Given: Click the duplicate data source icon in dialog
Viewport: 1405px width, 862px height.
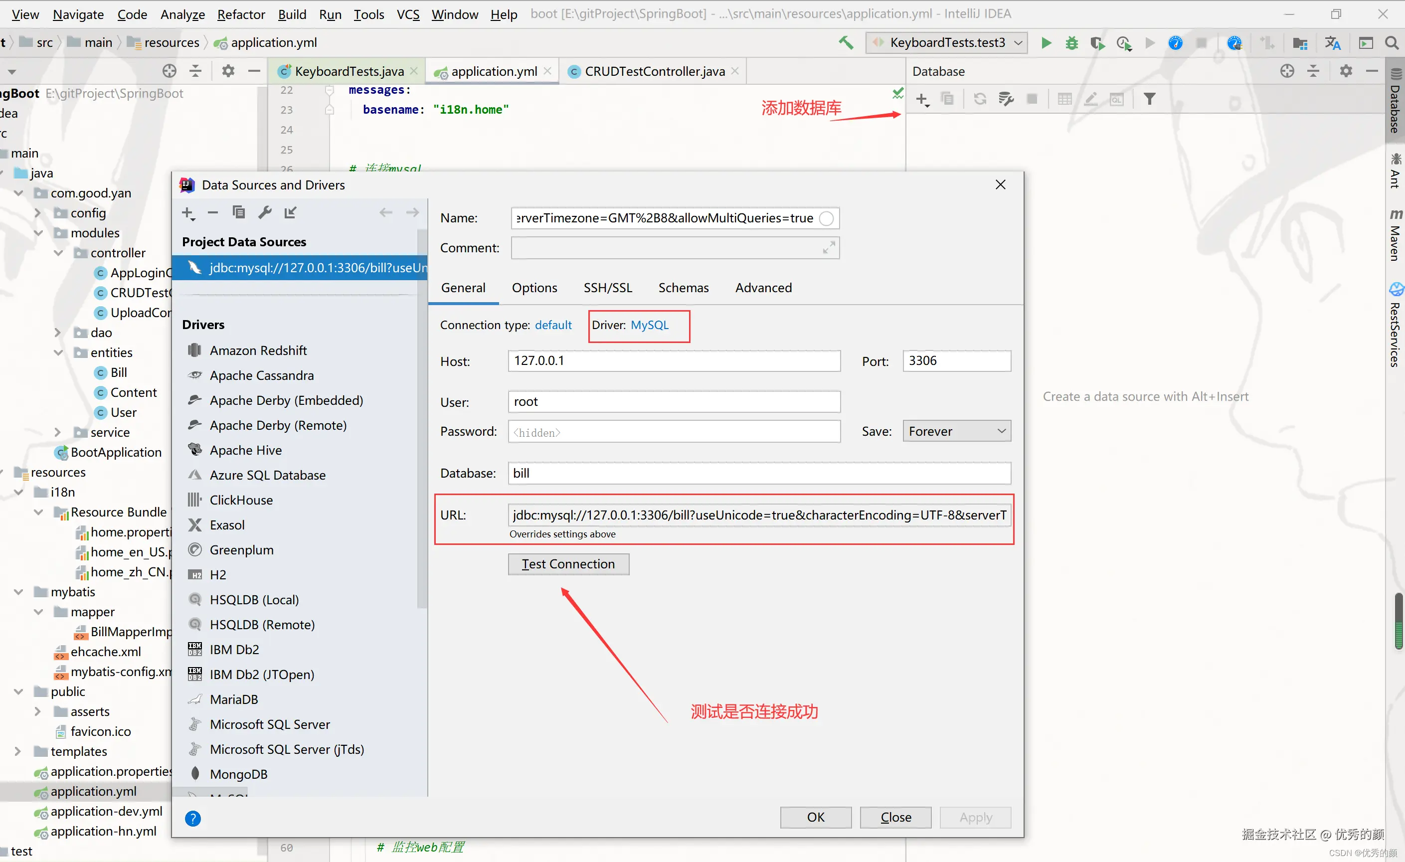Looking at the screenshot, I should coord(238,213).
